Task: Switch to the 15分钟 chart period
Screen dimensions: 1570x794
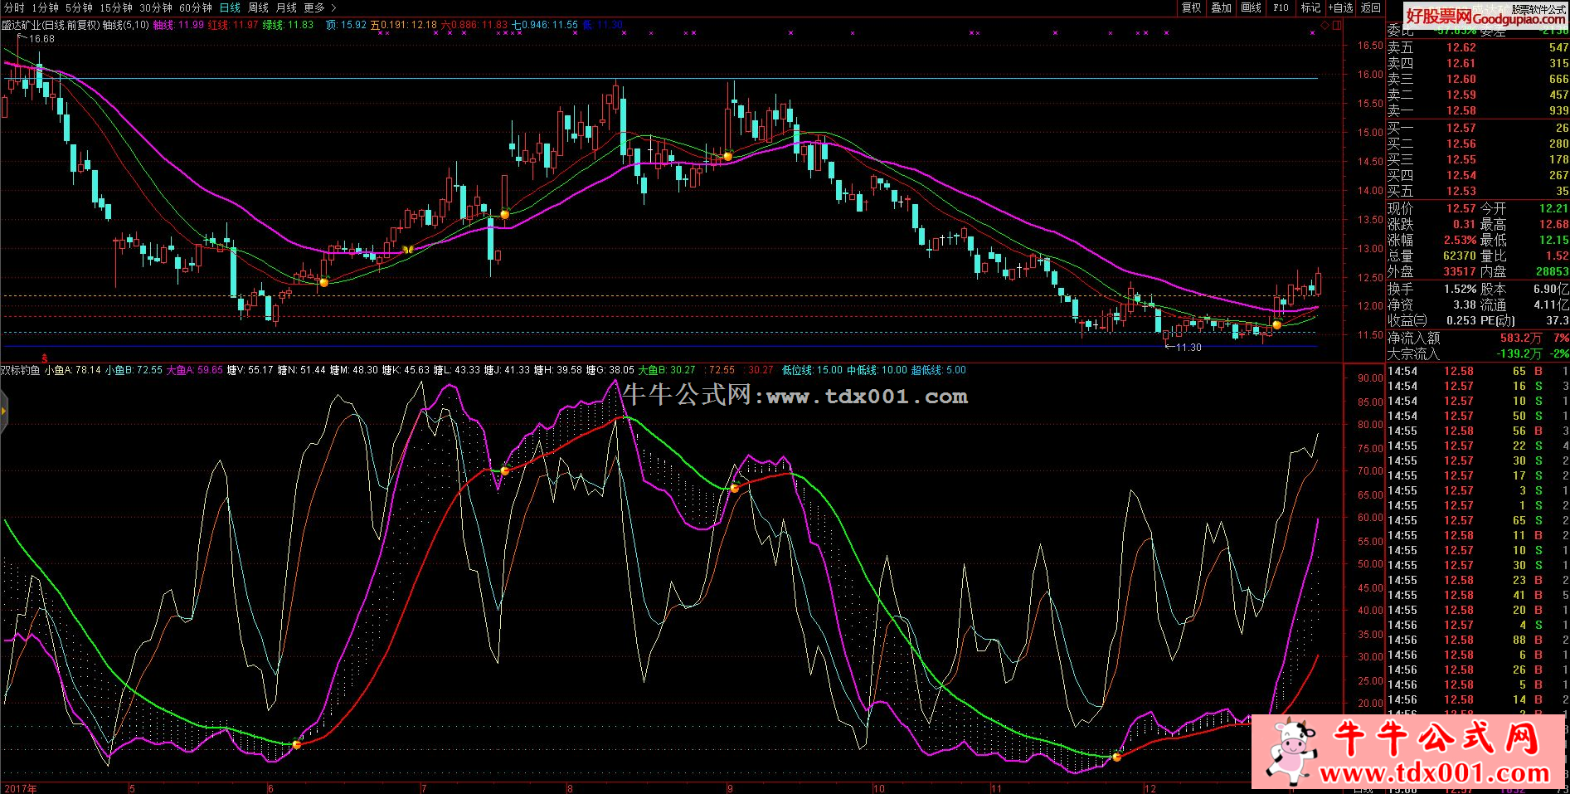Action: coord(116,7)
